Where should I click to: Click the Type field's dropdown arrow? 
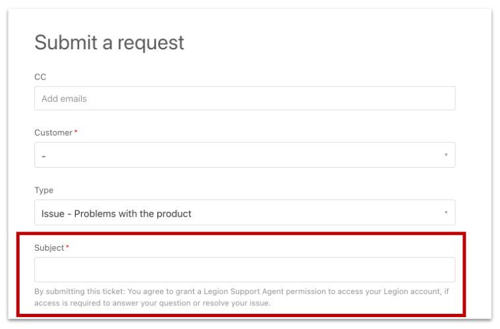point(445,213)
